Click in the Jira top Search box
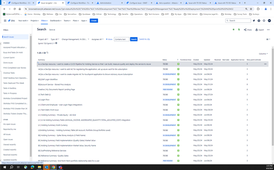Image resolution: width=274 pixels, height=170 pixels. click(x=238, y=21)
